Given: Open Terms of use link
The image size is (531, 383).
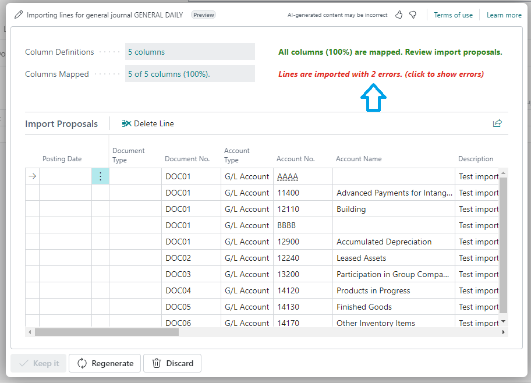Looking at the screenshot, I should tap(453, 15).
